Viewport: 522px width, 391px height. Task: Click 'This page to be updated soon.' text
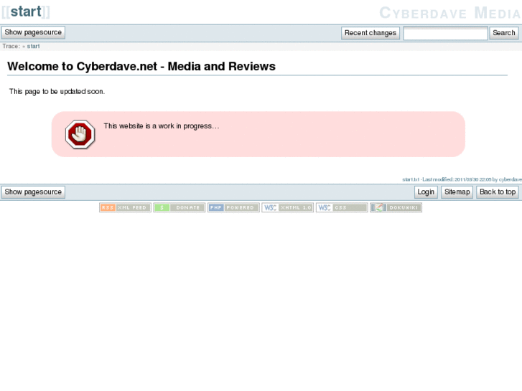(x=57, y=92)
